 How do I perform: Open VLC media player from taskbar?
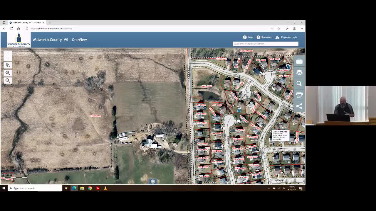(x=105, y=188)
